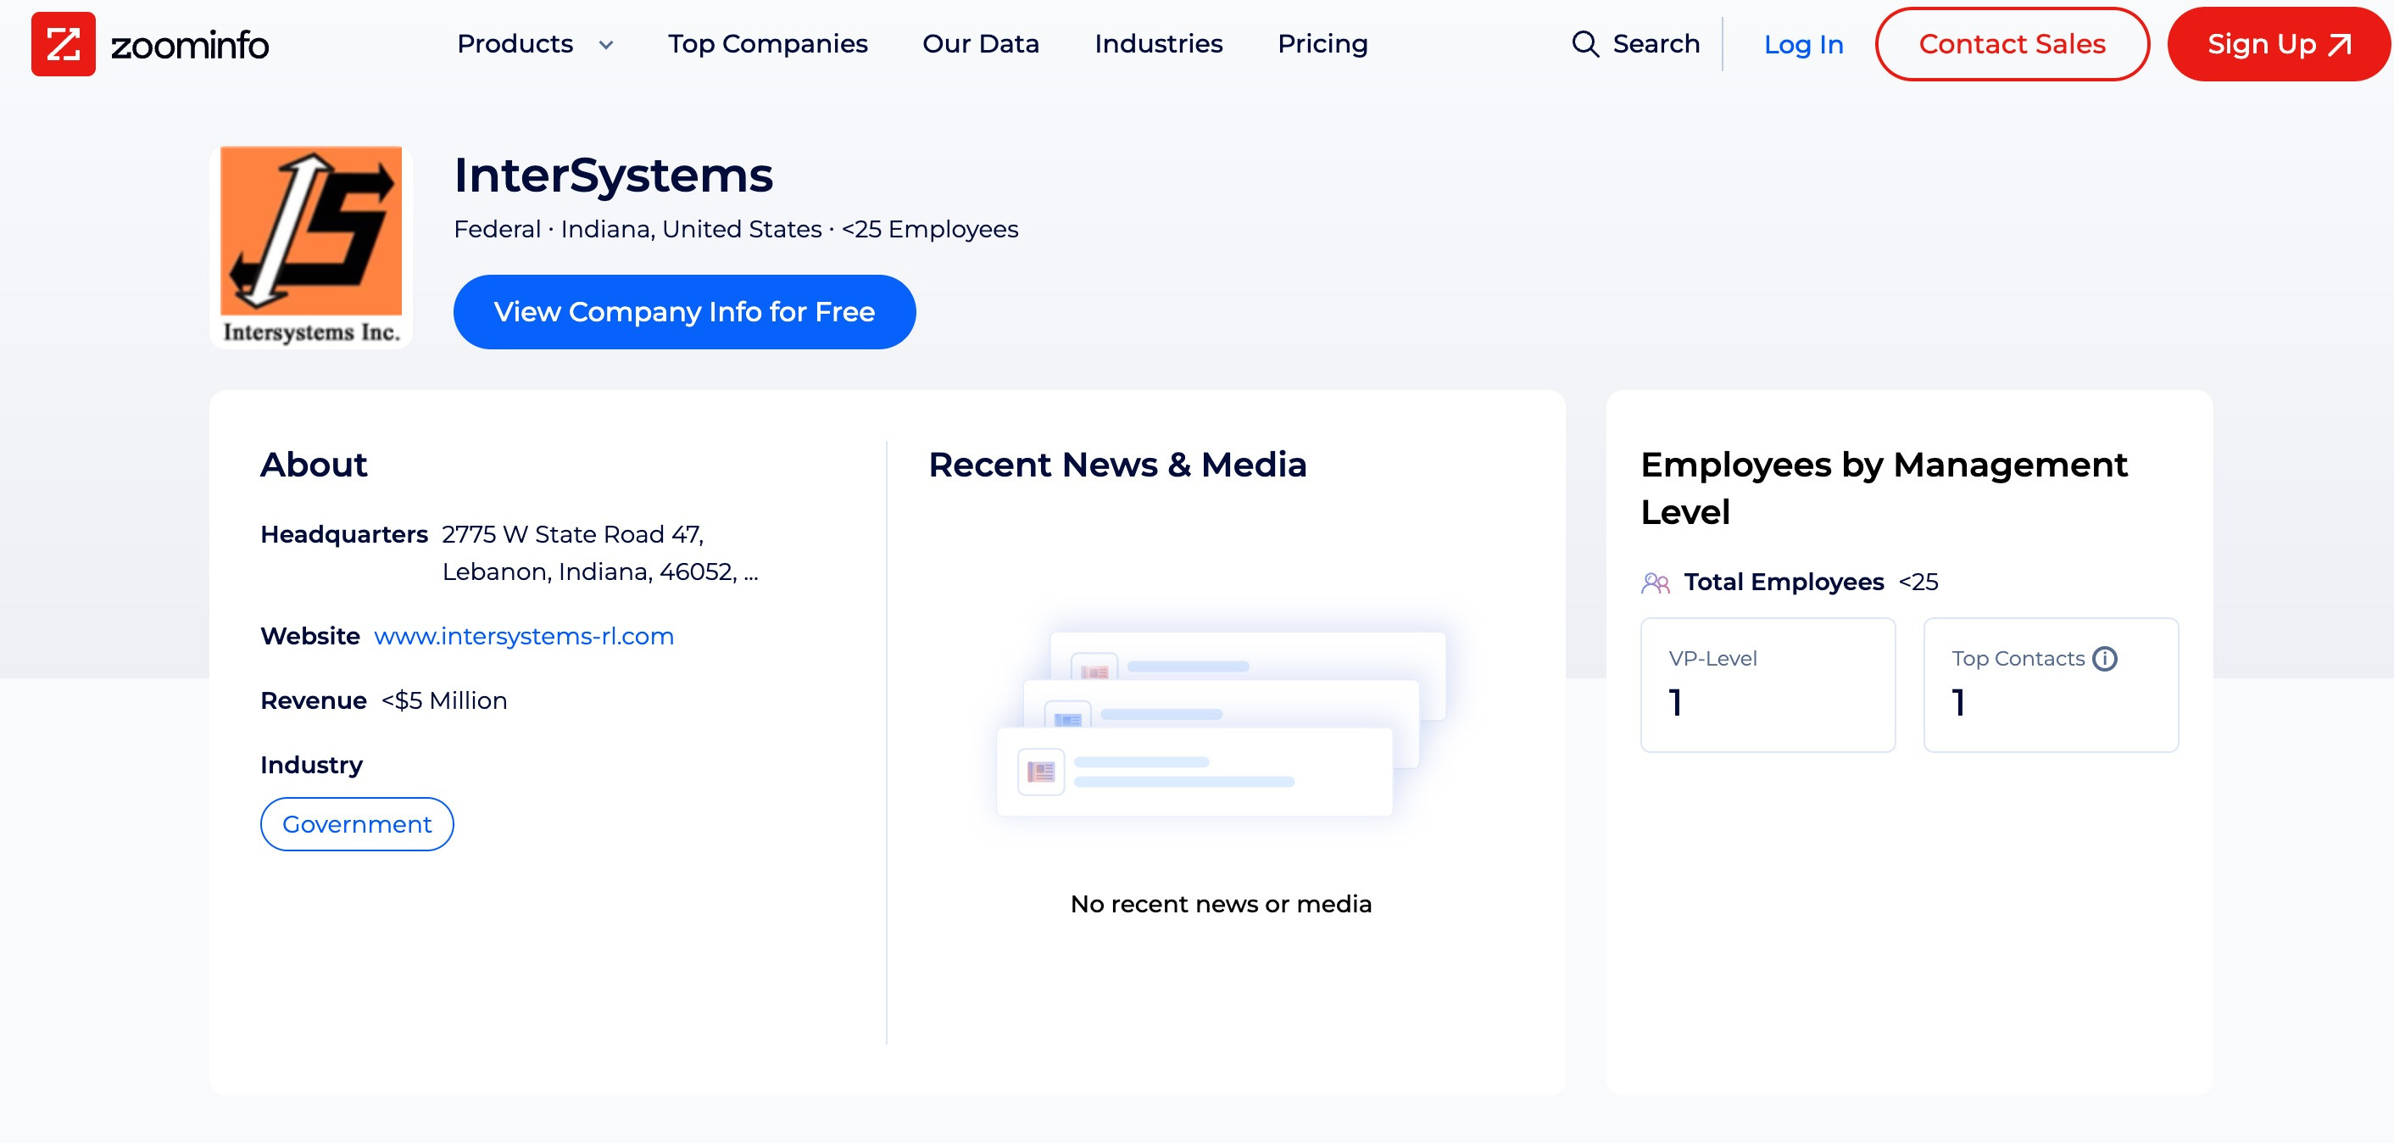The image size is (2394, 1143).
Task: Click the Recent News & Media heading
Action: tap(1118, 465)
